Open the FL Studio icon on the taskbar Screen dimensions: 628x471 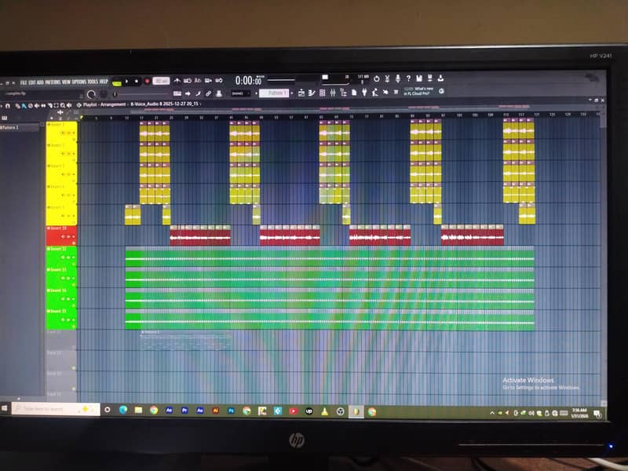356,411
